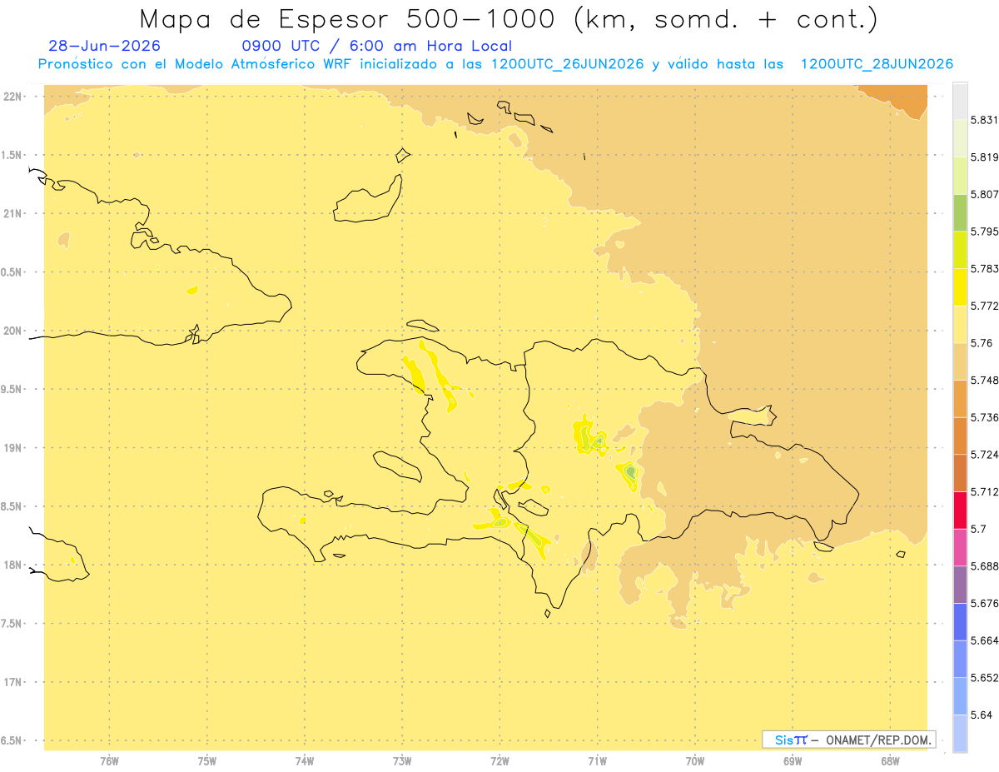Viewport: 999px width, 772px height.
Task: Click the '70W' longitude axis label
Action: (x=695, y=760)
